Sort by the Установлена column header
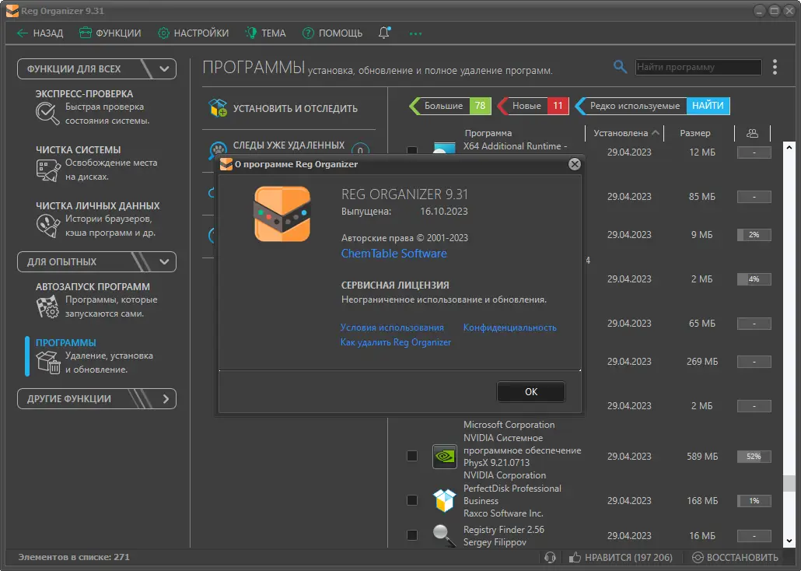The image size is (801, 571). 626,133
